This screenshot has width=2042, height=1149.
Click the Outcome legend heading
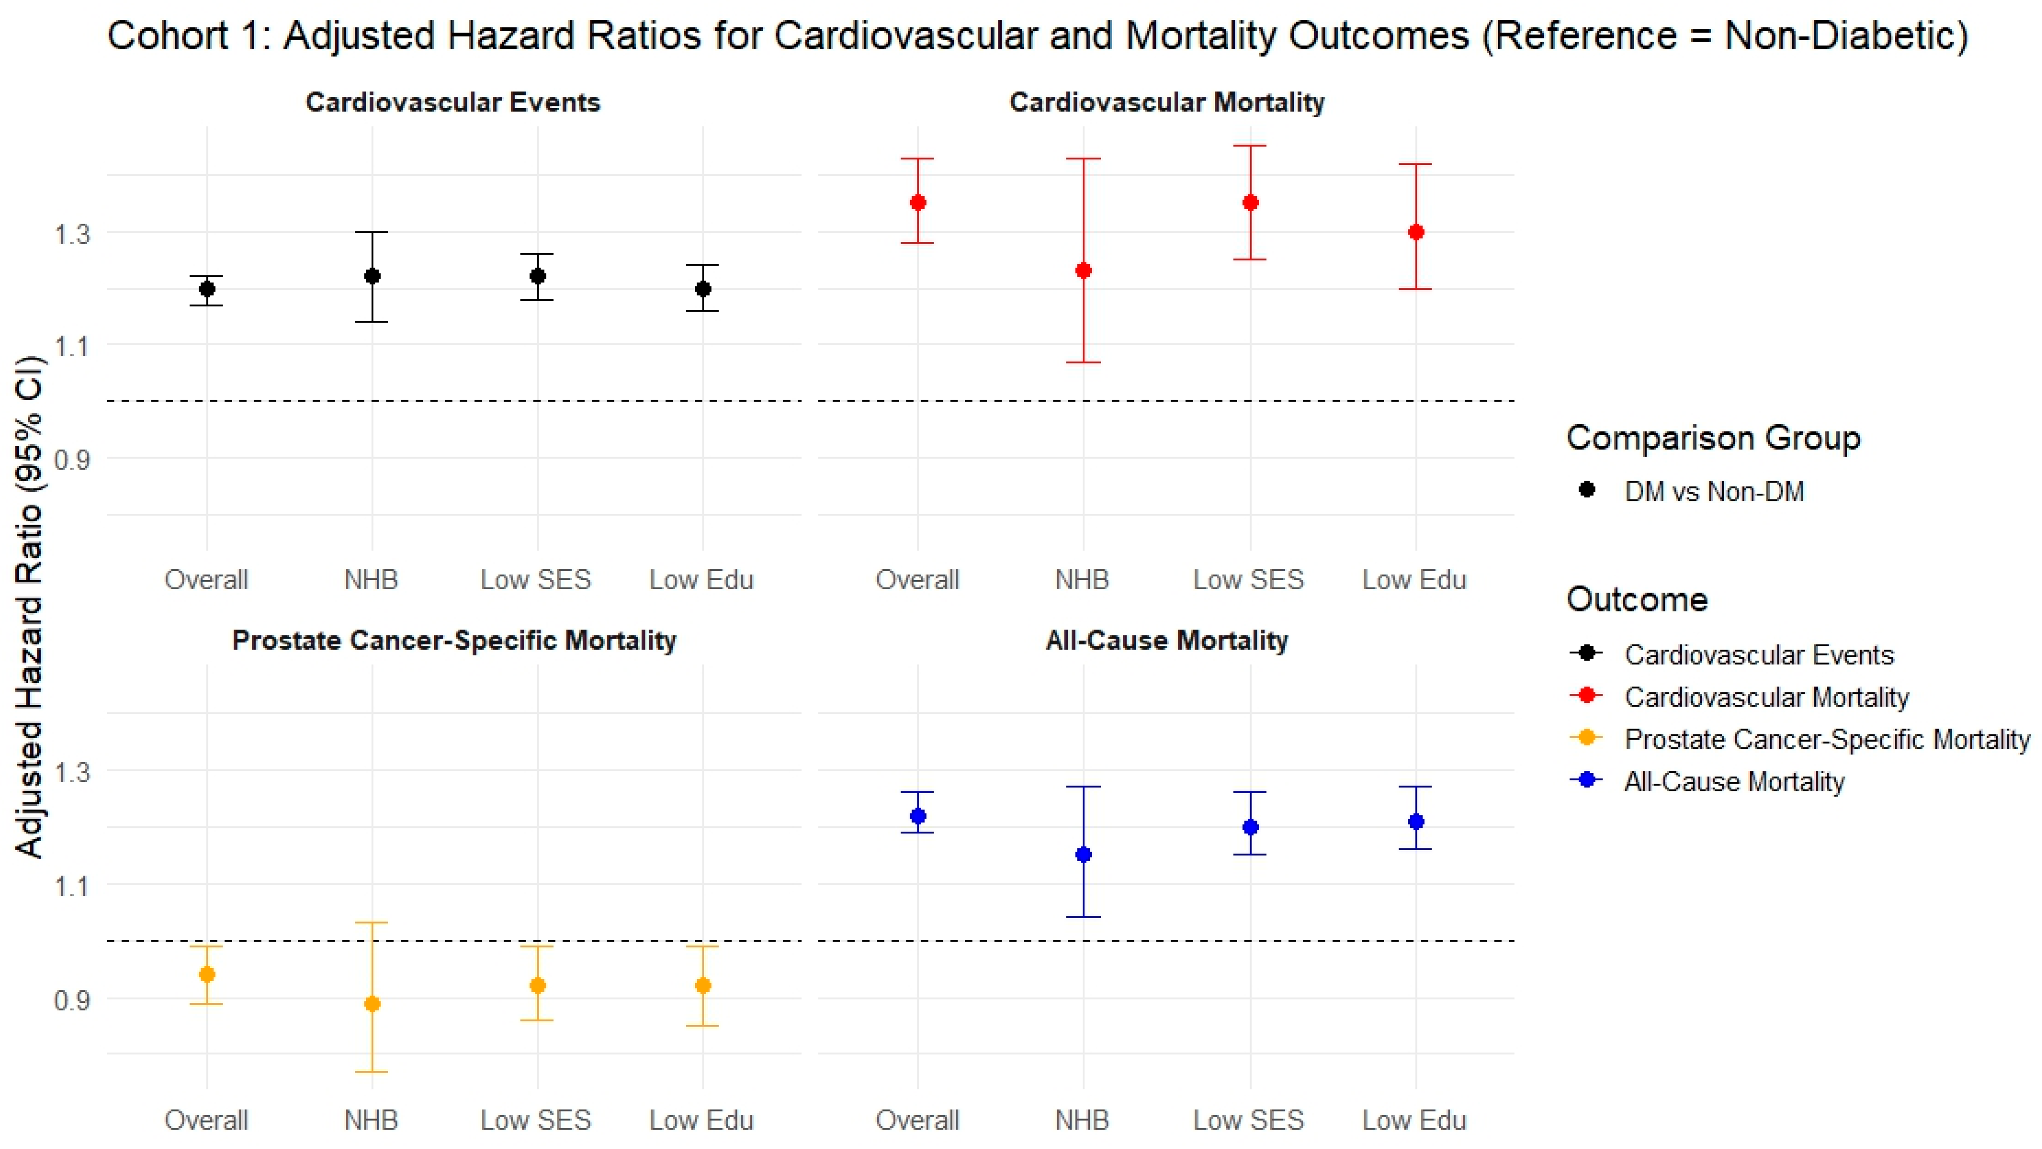[1636, 599]
